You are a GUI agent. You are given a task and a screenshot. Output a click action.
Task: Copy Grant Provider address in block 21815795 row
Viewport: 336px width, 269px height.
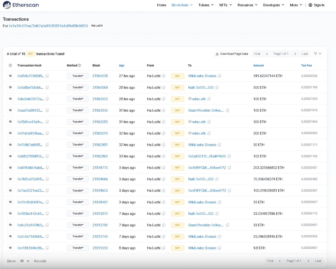(x=227, y=225)
